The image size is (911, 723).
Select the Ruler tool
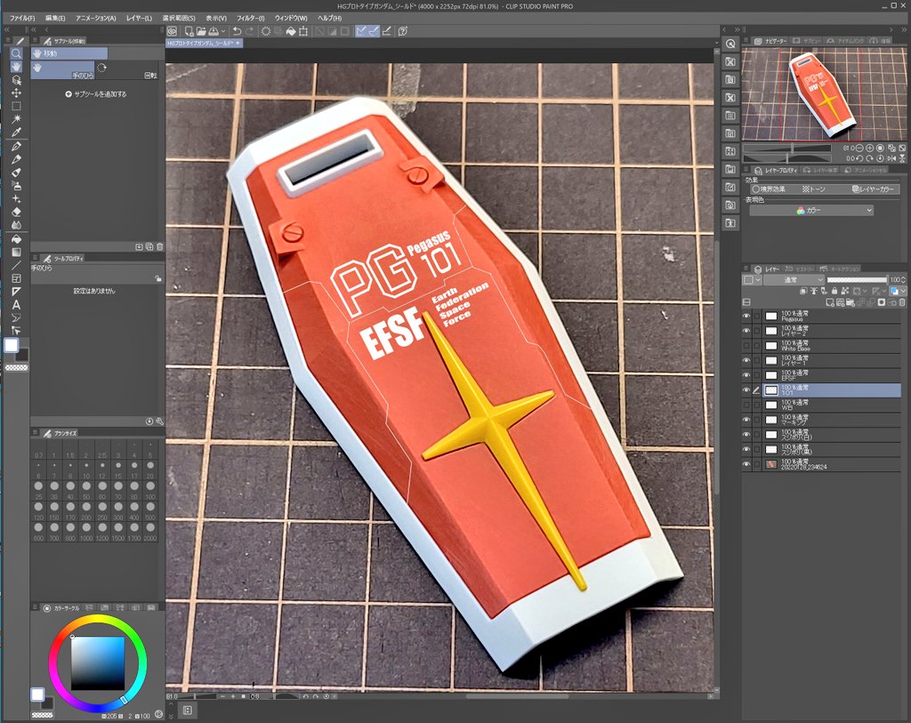pyautogui.click(x=16, y=292)
